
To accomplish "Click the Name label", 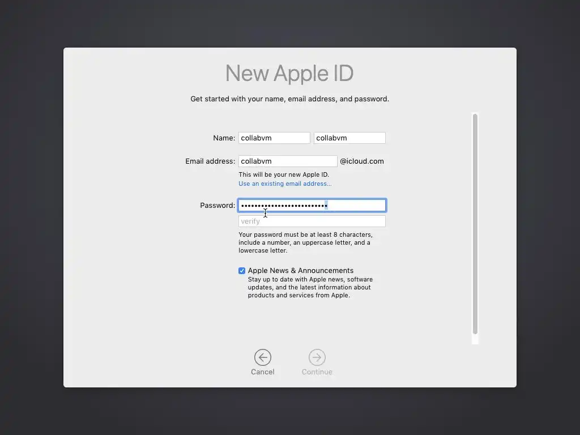I will click(224, 138).
